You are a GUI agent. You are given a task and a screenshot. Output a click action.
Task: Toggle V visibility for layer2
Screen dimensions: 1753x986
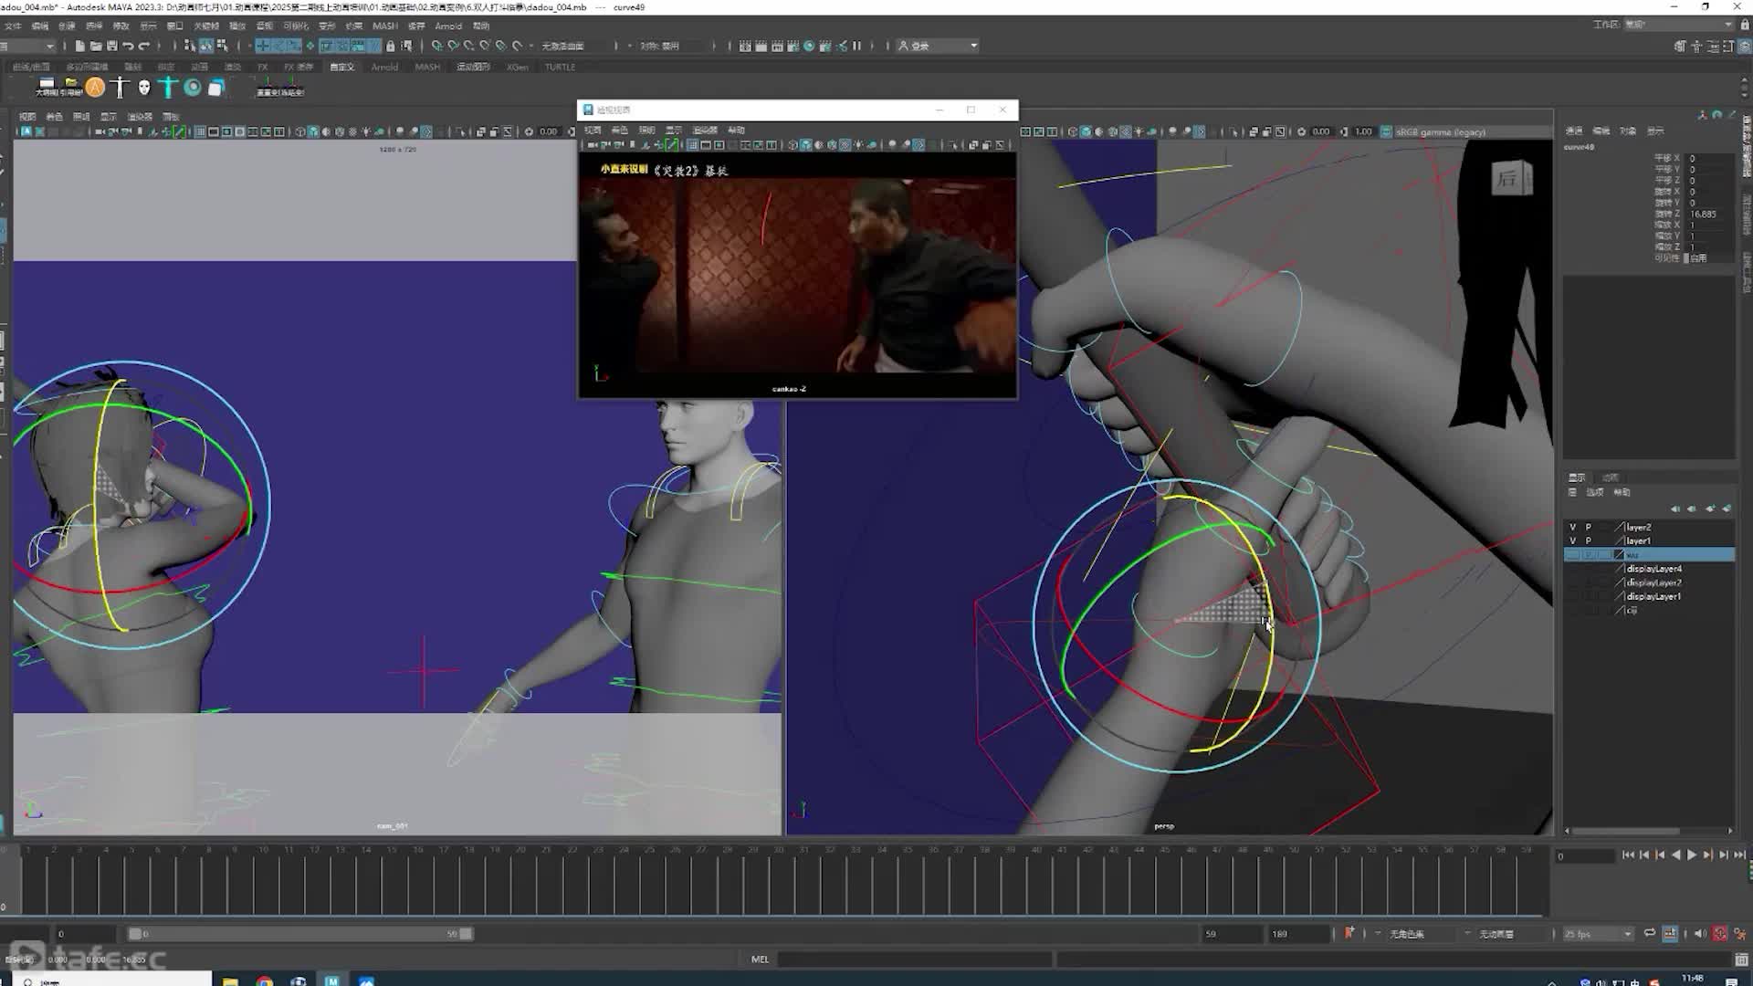coord(1572,527)
